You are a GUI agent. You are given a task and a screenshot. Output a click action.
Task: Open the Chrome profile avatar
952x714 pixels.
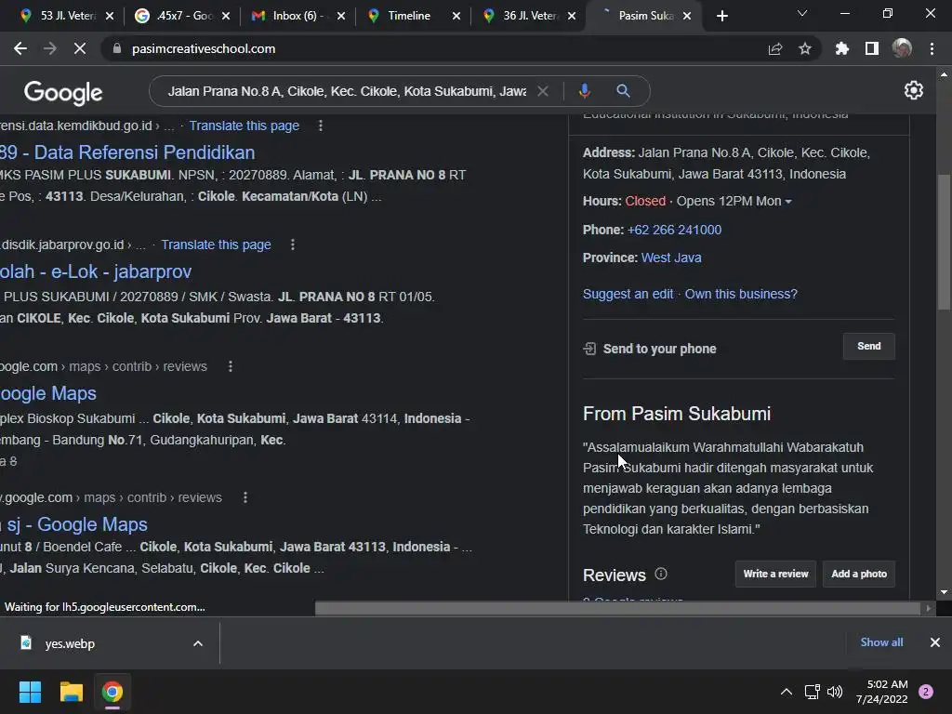902,48
